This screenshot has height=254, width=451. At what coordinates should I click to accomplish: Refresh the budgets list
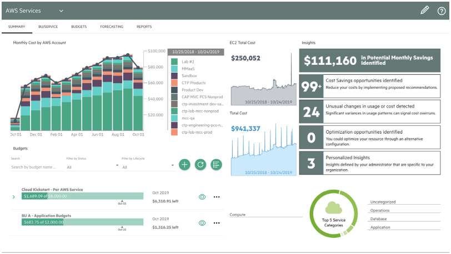tap(201, 164)
